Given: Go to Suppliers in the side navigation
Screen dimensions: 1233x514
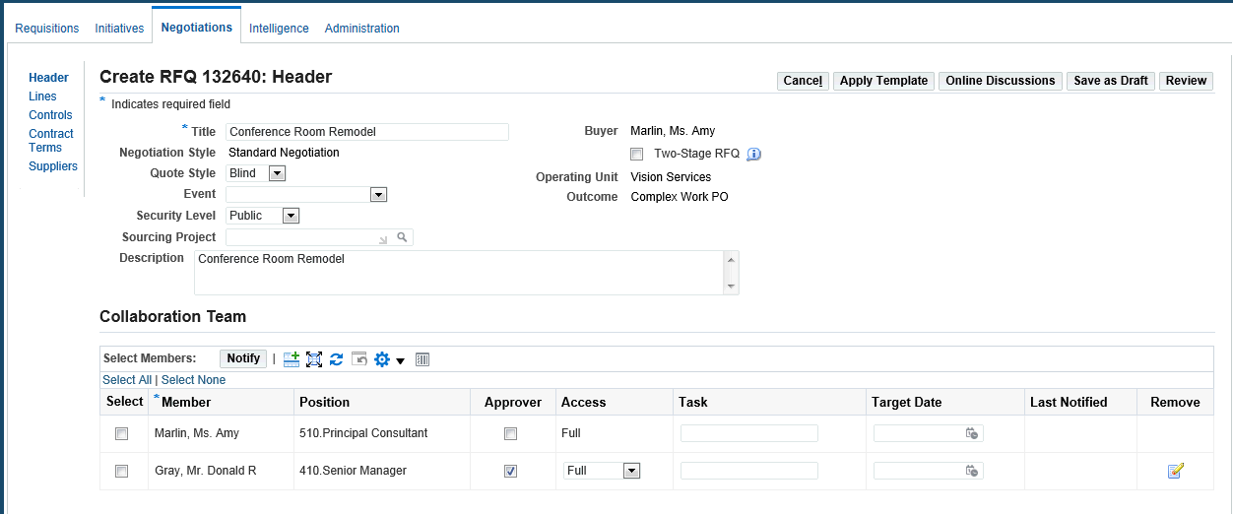Looking at the screenshot, I should point(53,166).
